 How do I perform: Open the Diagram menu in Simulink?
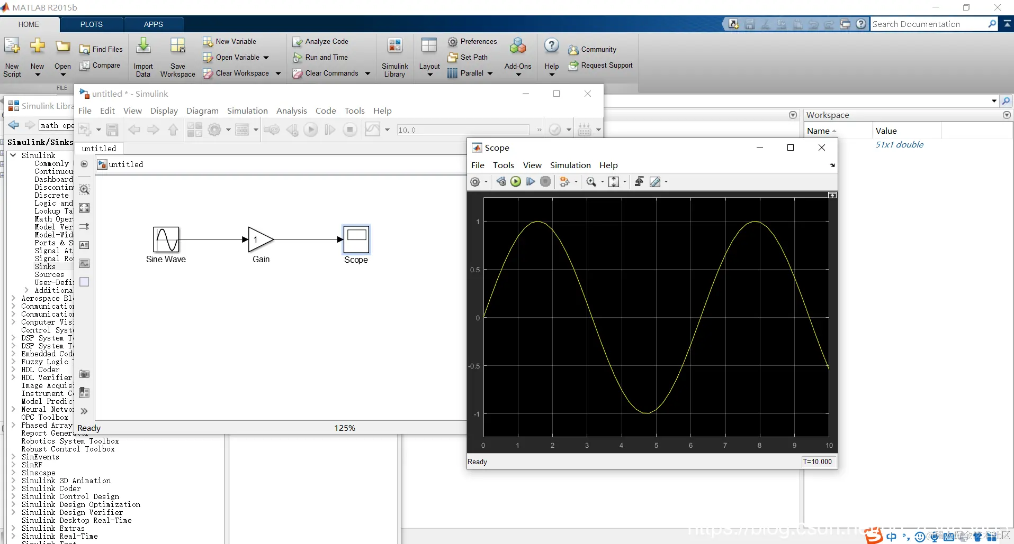[x=202, y=111]
